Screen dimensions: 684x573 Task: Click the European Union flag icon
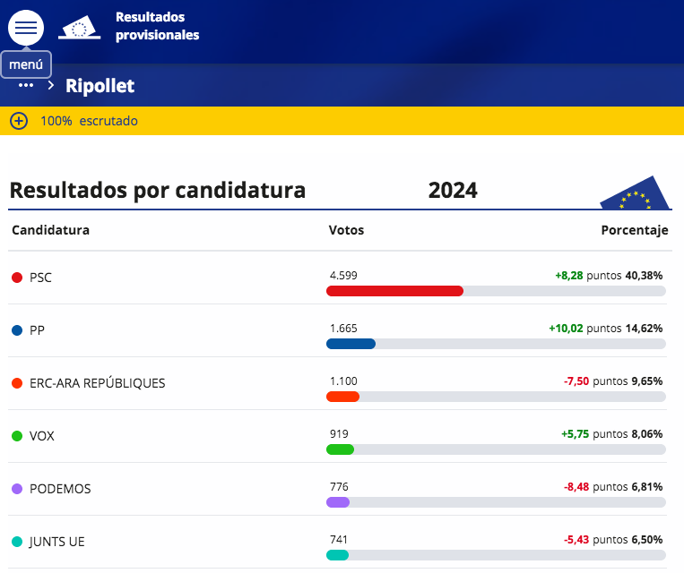[x=635, y=192]
